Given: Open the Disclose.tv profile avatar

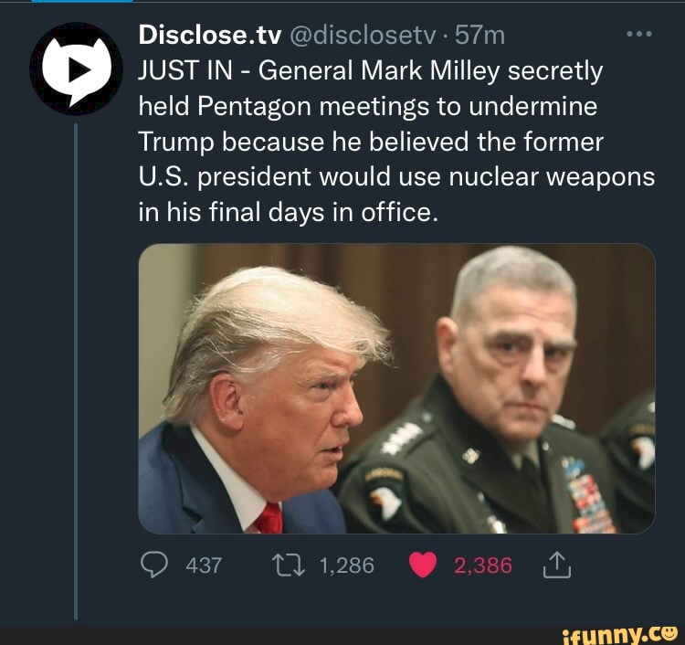Looking at the screenshot, I should point(76,69).
